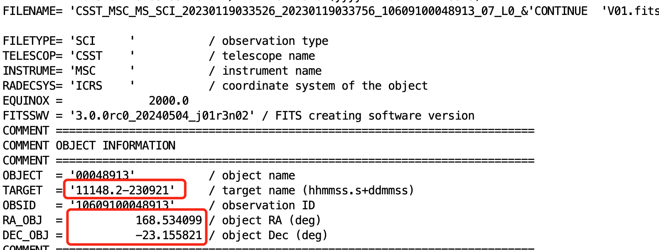
Task: Click the 'coordinate system of the object' comment
Action: click(325, 86)
